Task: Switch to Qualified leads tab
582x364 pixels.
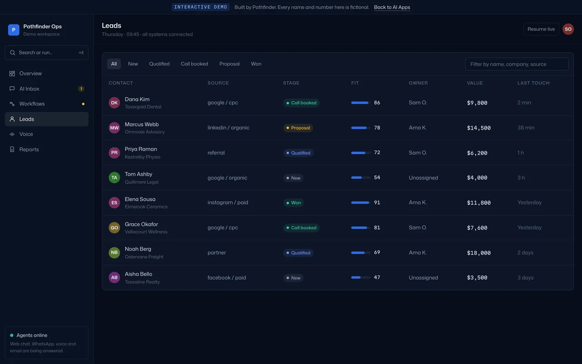Action: pyautogui.click(x=159, y=64)
